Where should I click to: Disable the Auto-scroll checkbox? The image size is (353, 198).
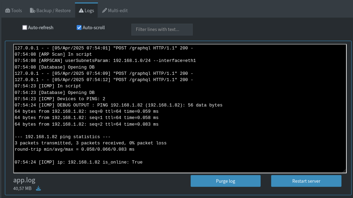(x=79, y=27)
